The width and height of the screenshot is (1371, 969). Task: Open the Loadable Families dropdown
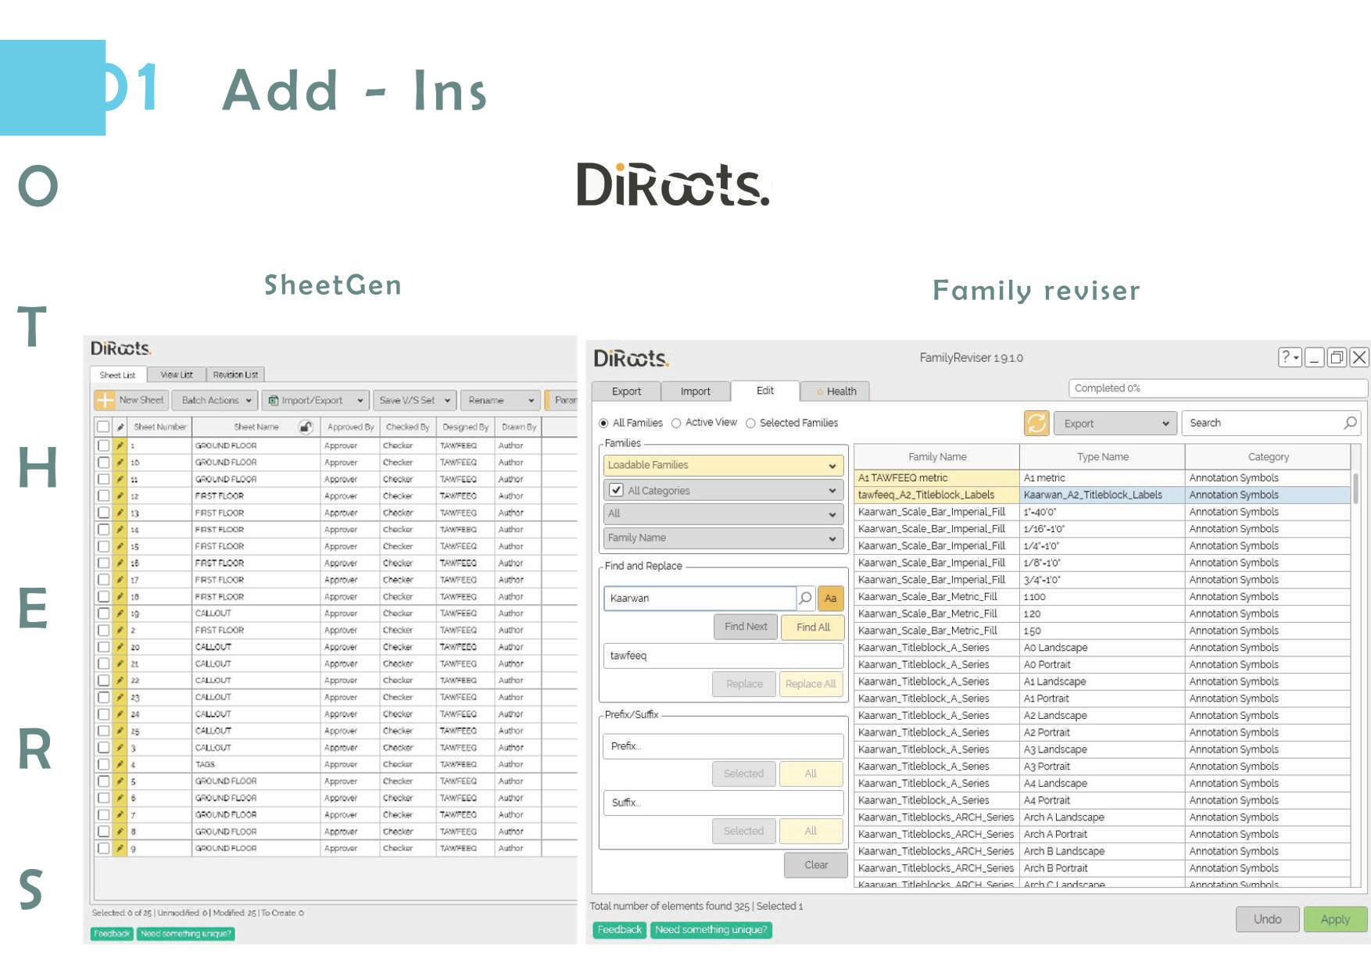(x=723, y=465)
